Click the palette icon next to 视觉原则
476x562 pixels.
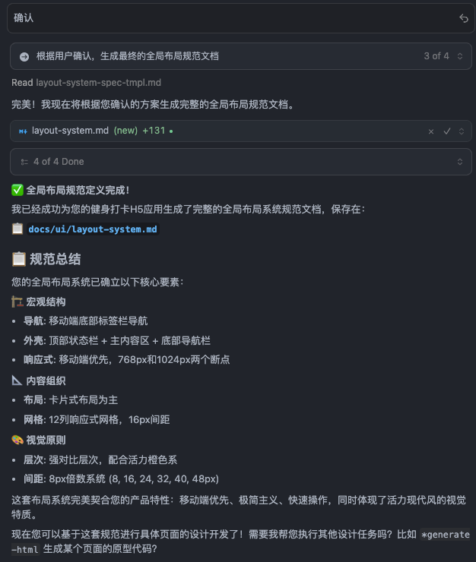[x=17, y=440]
